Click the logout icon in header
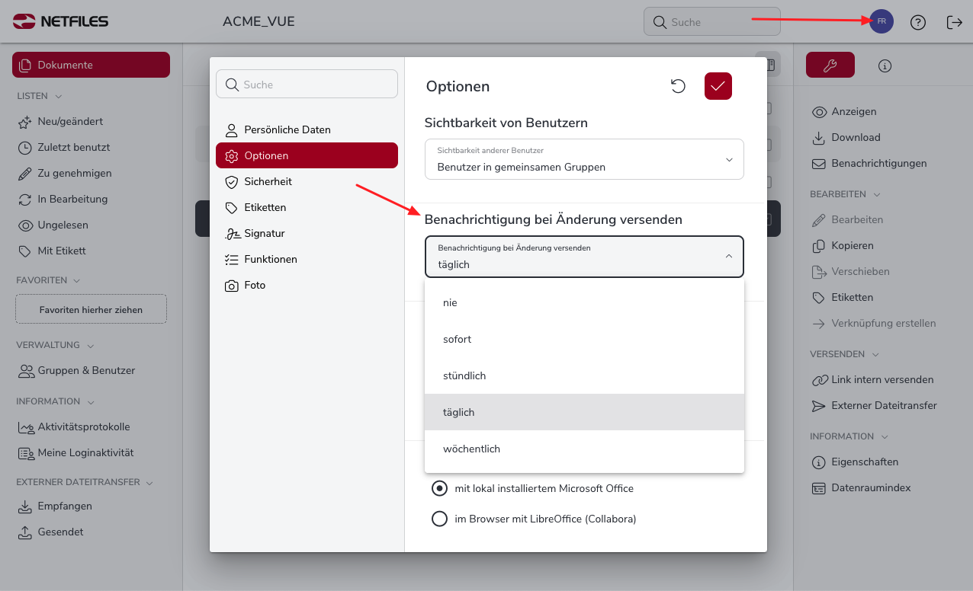973x591 pixels. click(x=954, y=22)
